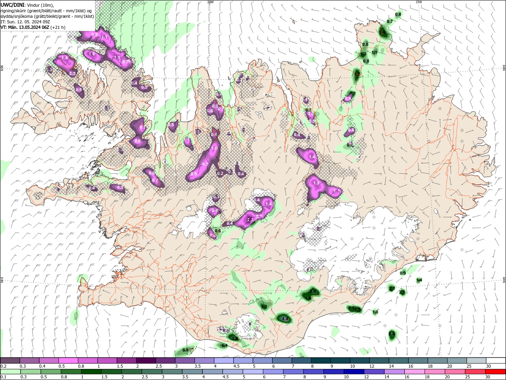Click the 18 label on the rain scale
Image resolution: width=506 pixels, height=380 pixels.
427,377
